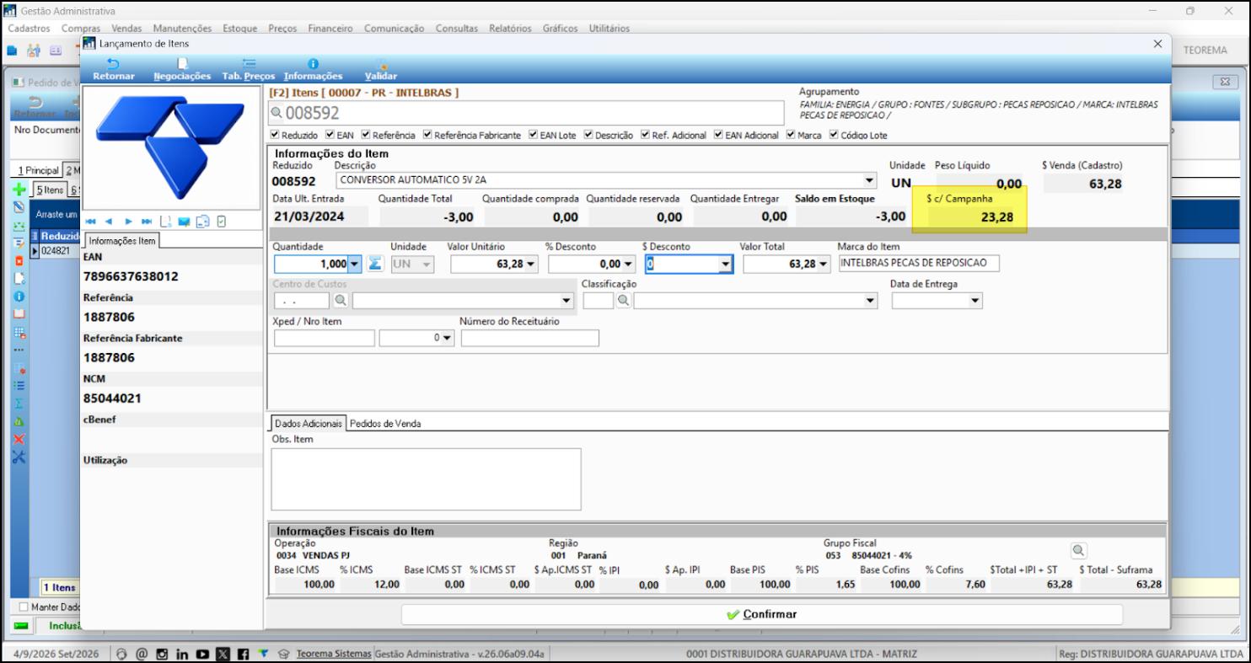
Task: Toggle the Descrição checkbox
Action: 588,135
